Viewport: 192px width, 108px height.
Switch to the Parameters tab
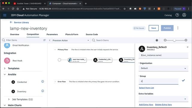tap(52, 34)
